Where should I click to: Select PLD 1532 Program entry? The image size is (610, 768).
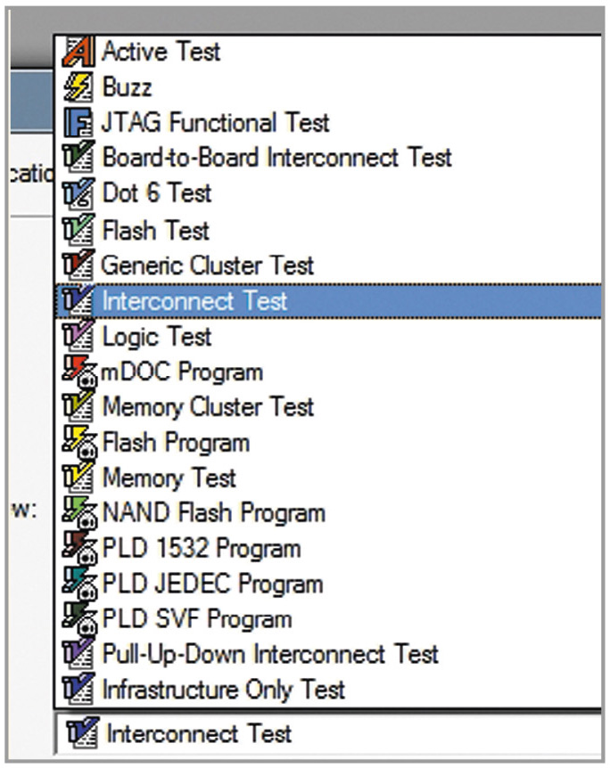(201, 548)
